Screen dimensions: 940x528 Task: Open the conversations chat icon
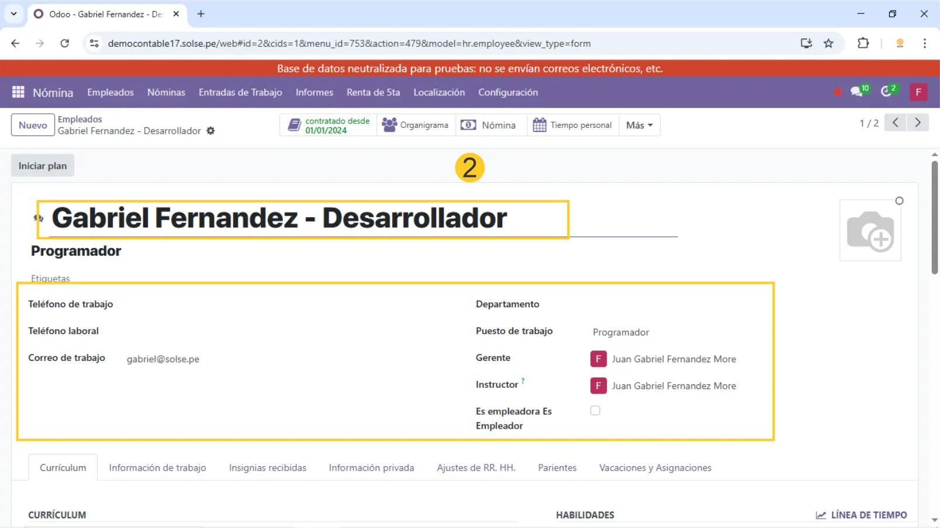point(857,92)
